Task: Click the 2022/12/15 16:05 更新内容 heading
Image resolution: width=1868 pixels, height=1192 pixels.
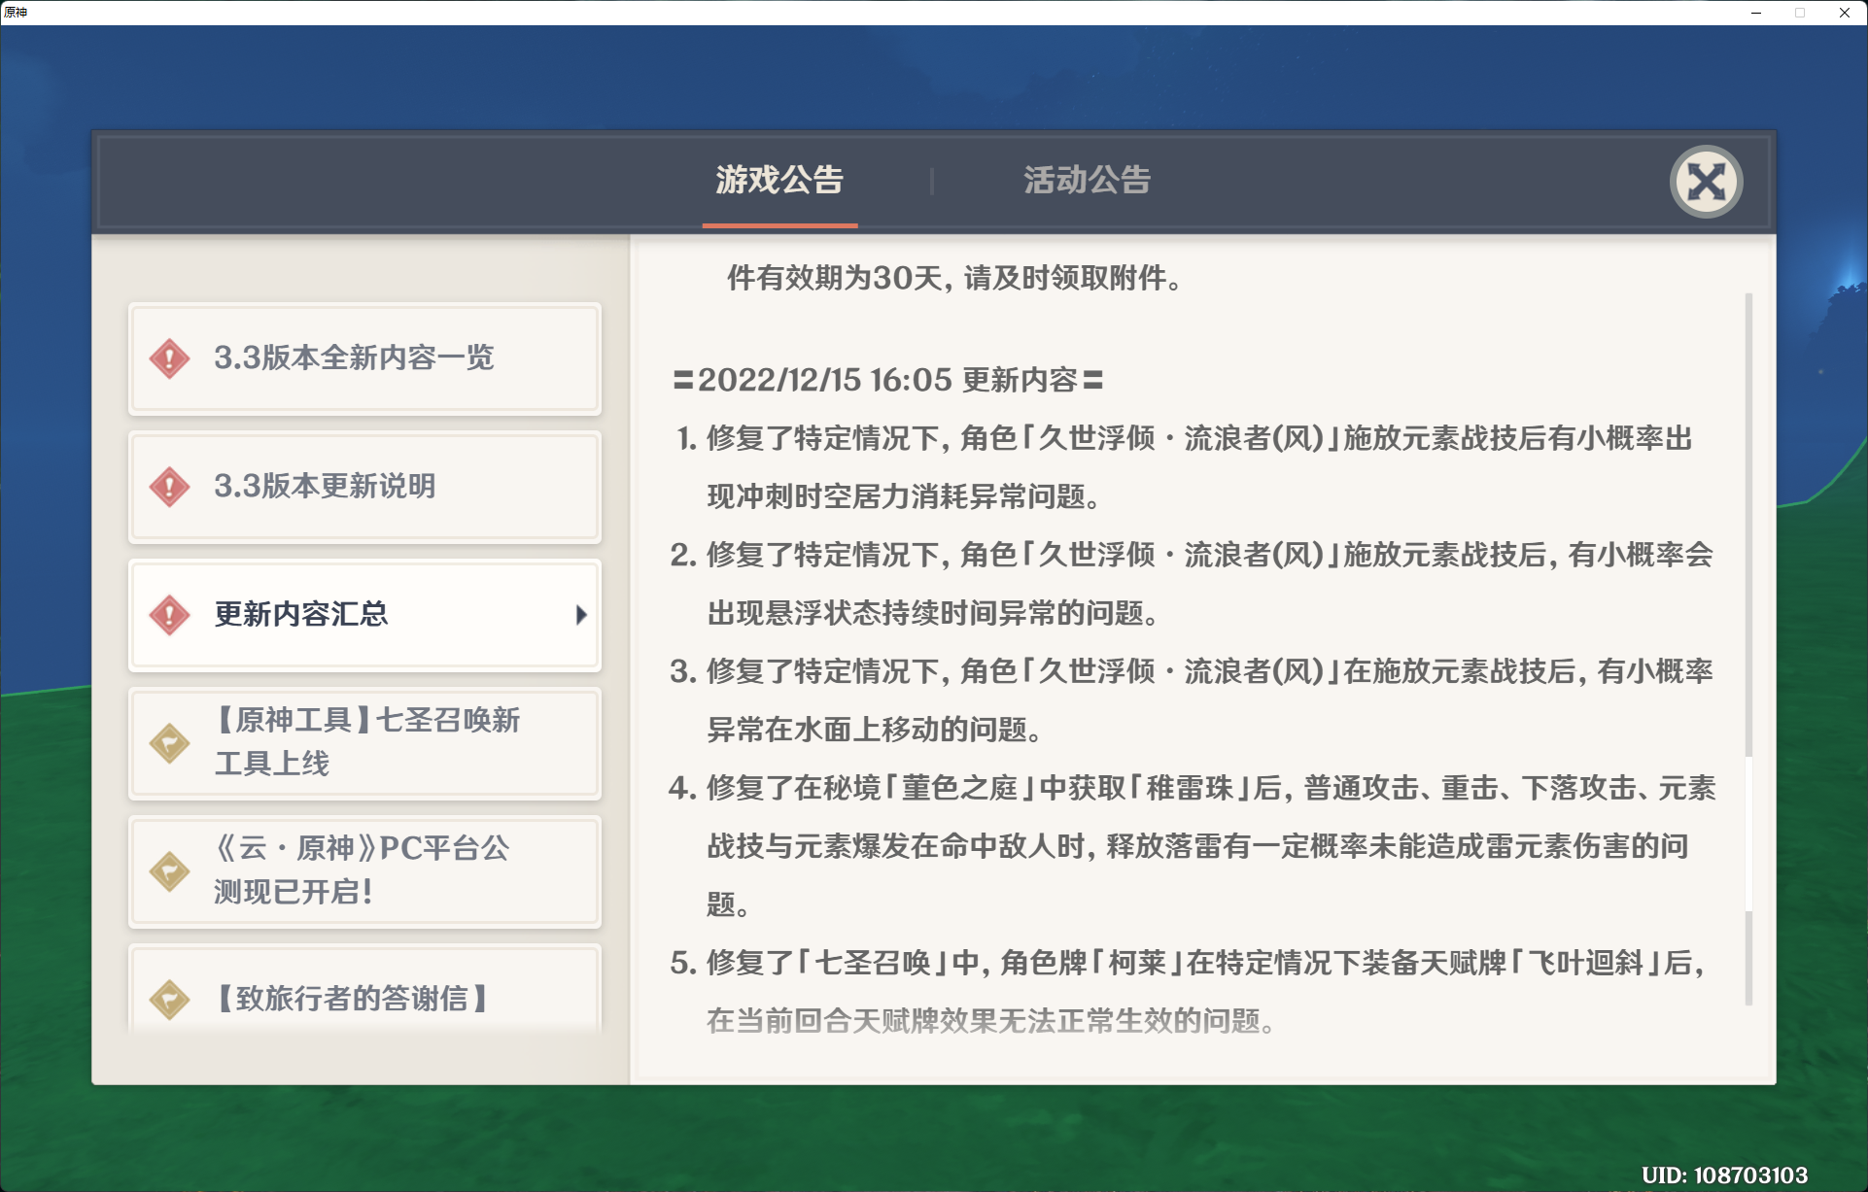Action: click(888, 380)
